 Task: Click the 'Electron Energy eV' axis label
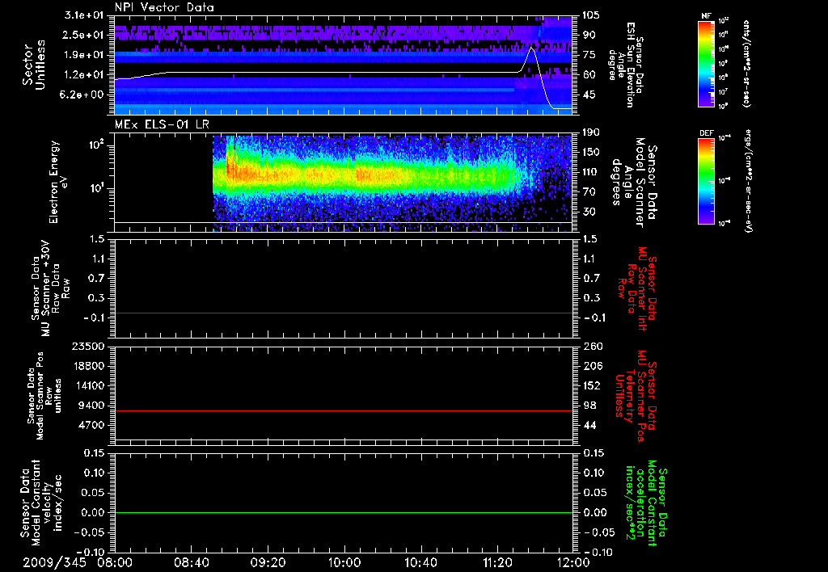tap(57, 182)
